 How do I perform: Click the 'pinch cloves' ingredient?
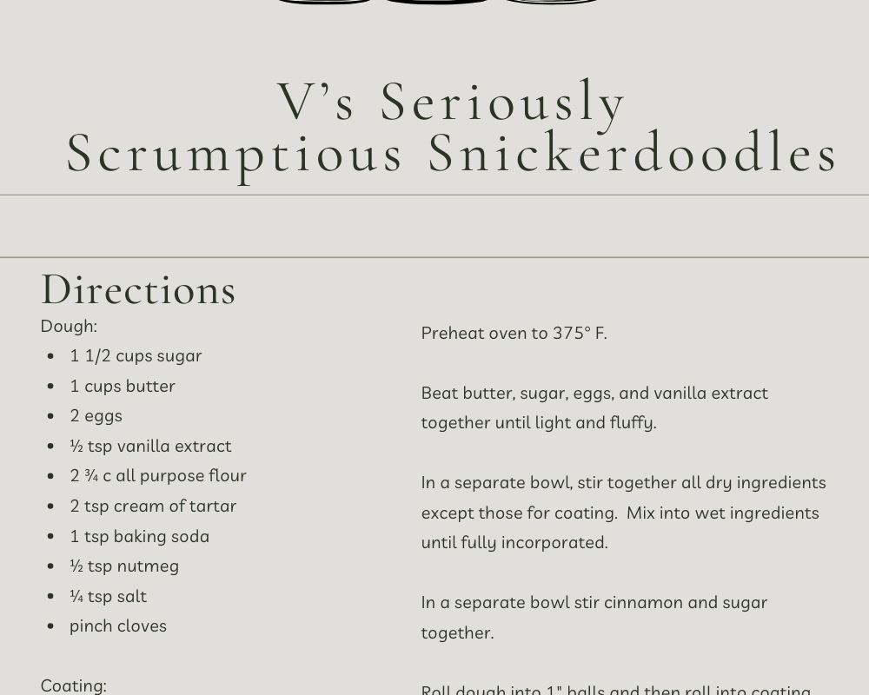coord(118,625)
